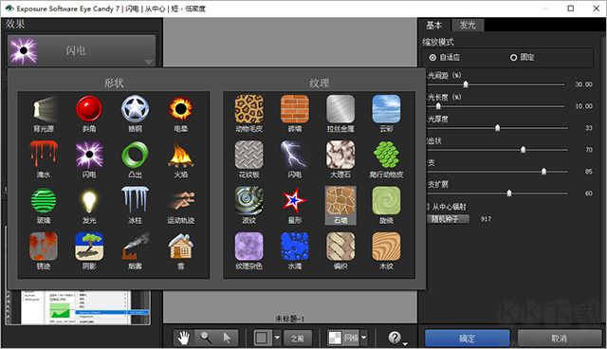Image resolution: width=607 pixels, height=349 pixels.
Task: Select the 背光源 backlight shape effect
Action: pyautogui.click(x=44, y=114)
